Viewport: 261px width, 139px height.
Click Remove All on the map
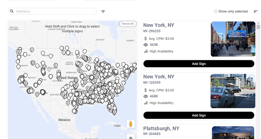tap(128, 24)
